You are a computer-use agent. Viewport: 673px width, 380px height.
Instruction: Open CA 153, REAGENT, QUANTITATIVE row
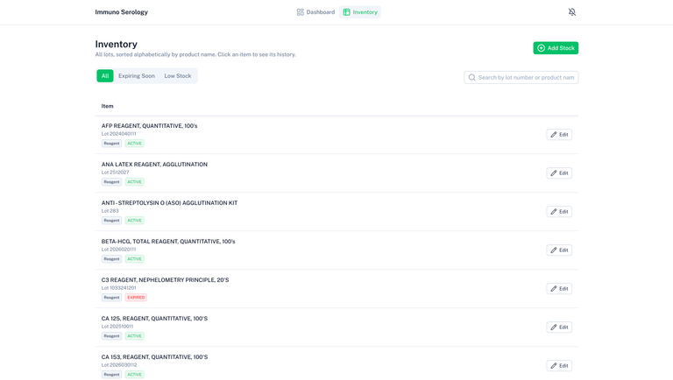click(x=336, y=363)
